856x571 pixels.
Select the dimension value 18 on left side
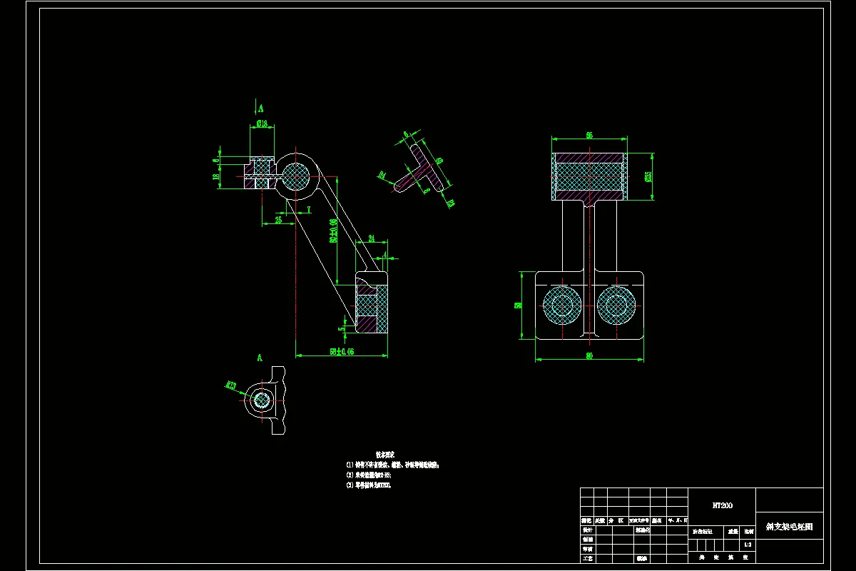point(216,178)
